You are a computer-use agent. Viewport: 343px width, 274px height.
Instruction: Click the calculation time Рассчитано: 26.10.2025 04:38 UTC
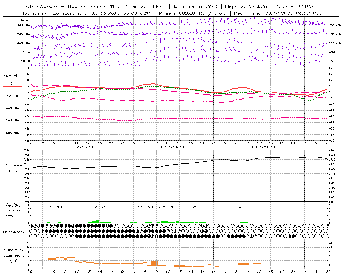pyautogui.click(x=278, y=13)
